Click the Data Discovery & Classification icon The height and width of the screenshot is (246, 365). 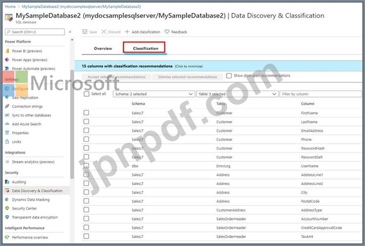coord(7,191)
